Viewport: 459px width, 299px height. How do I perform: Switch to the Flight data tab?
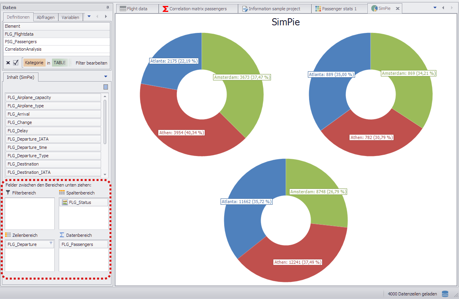133,9
